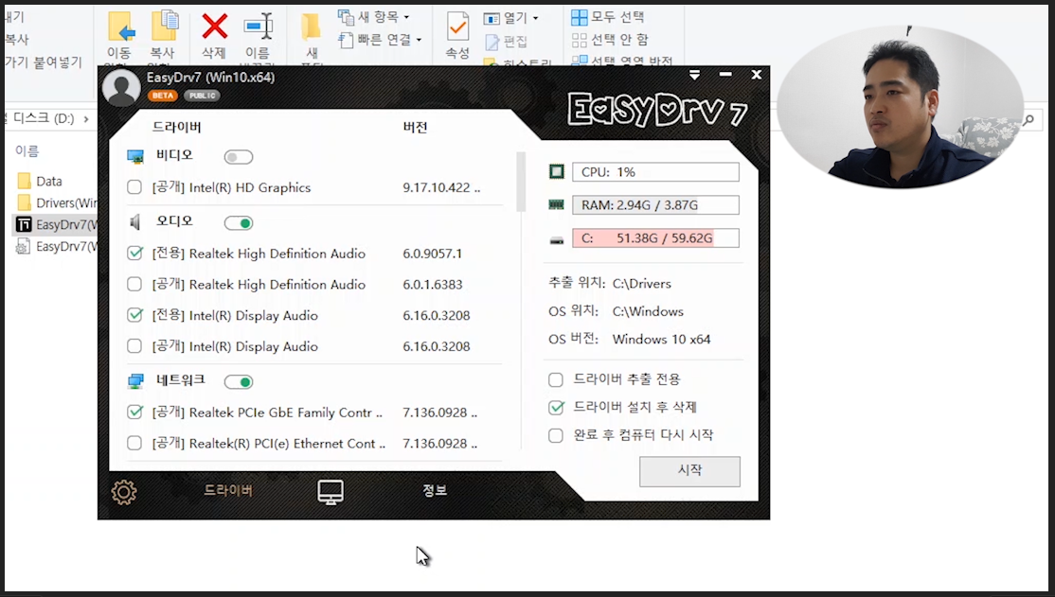
Task: Disable 드라이버 설치 후 삭제 checkbox
Action: click(556, 408)
